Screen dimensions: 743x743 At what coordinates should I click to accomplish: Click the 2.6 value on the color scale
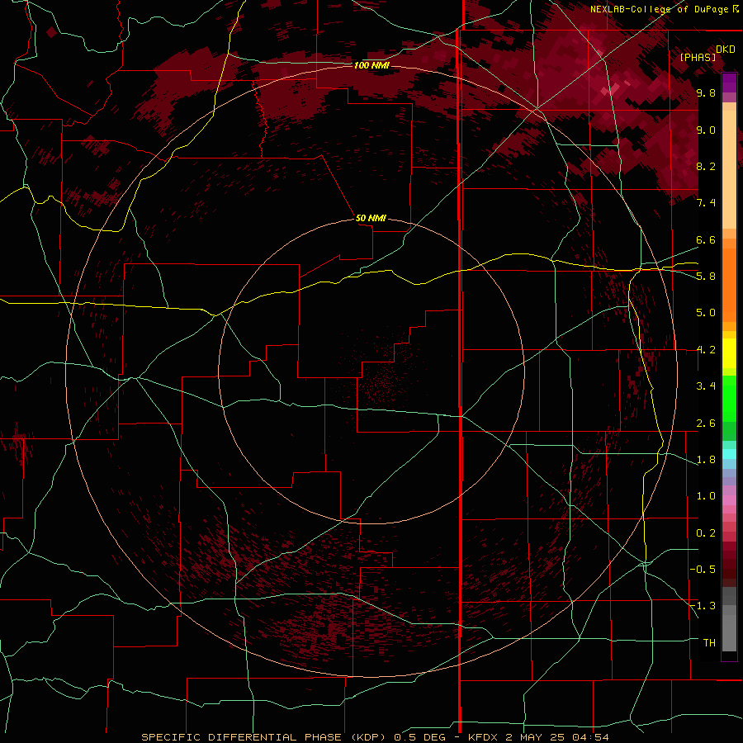pyautogui.click(x=706, y=424)
